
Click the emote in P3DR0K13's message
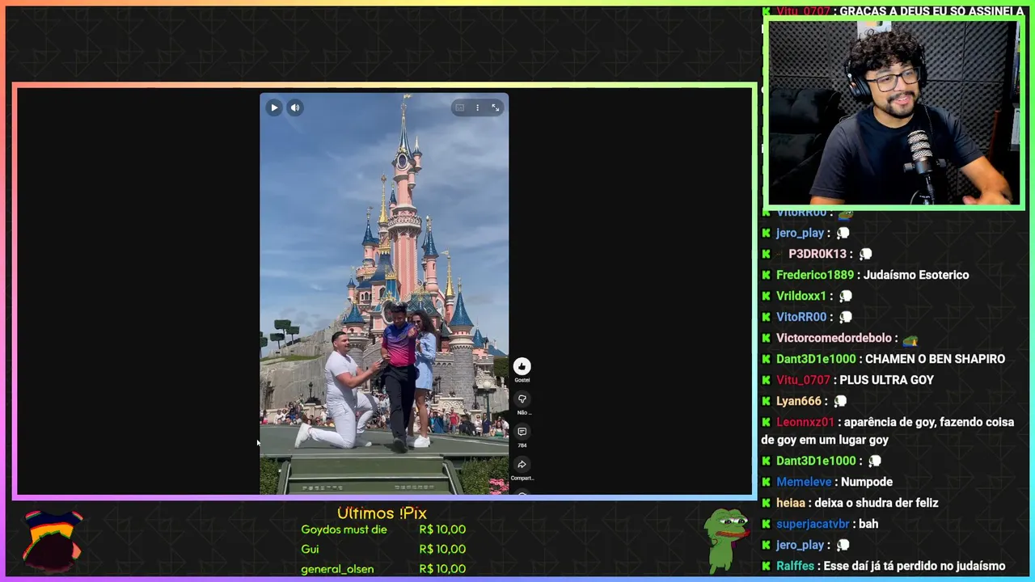tap(866, 254)
